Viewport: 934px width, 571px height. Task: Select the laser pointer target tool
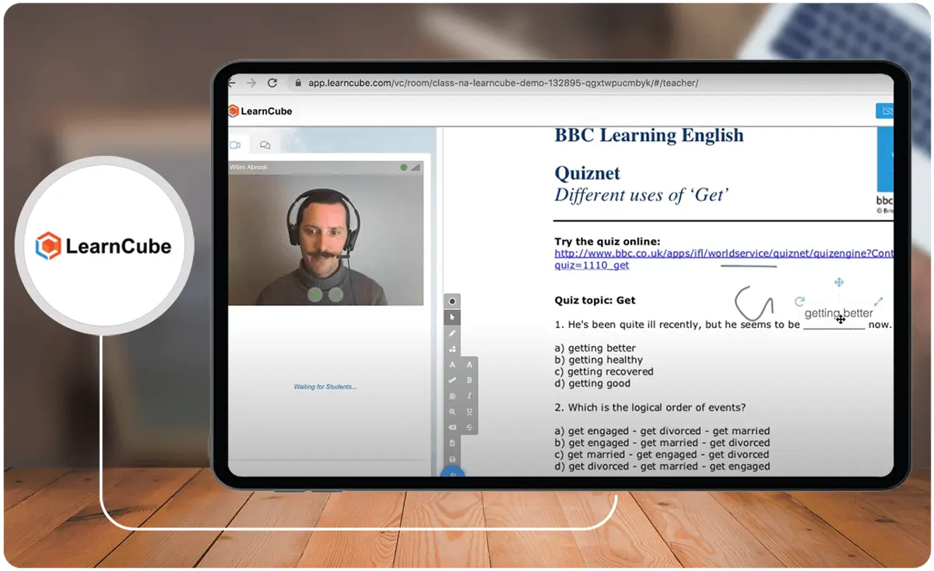(x=452, y=396)
